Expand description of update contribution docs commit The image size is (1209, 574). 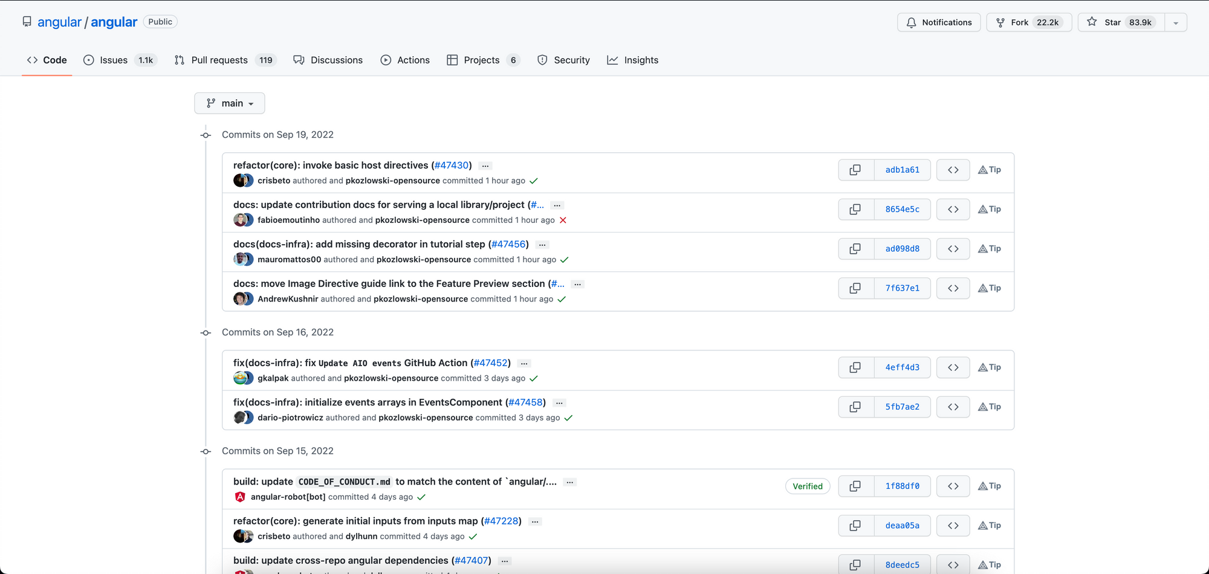pyautogui.click(x=557, y=205)
